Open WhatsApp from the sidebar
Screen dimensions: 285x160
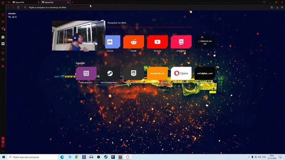point(3,37)
